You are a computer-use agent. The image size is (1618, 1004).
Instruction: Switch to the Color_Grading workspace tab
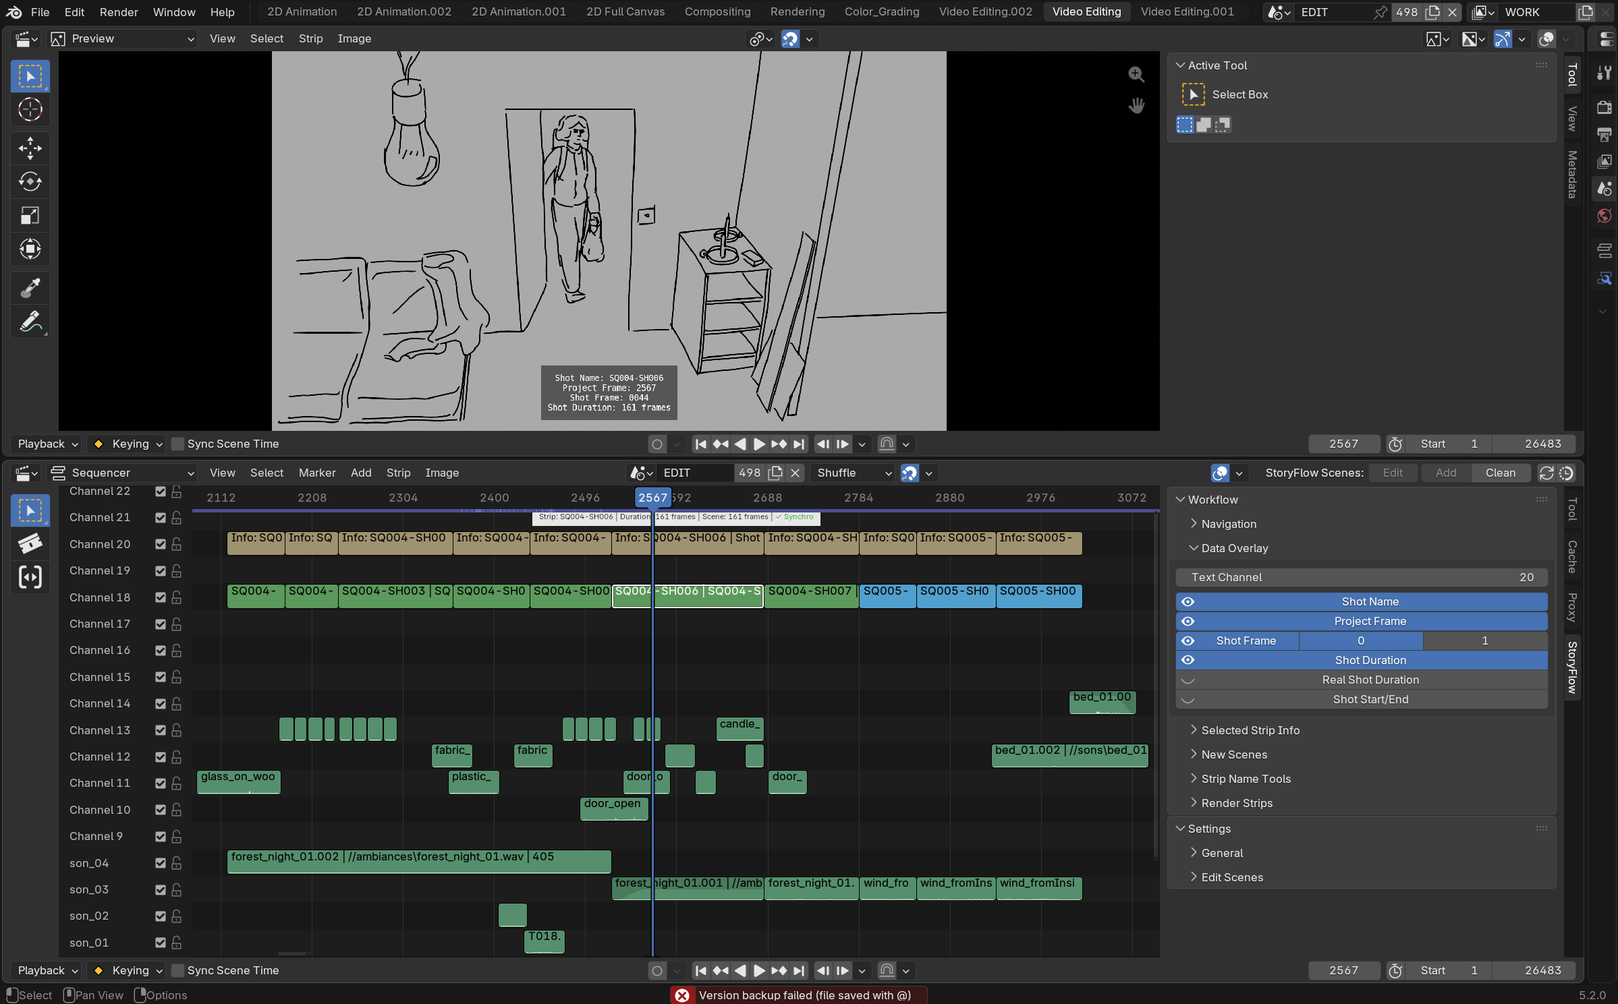click(x=882, y=12)
